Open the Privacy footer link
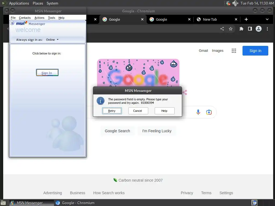Screen dimensions: 275x206 187,193
